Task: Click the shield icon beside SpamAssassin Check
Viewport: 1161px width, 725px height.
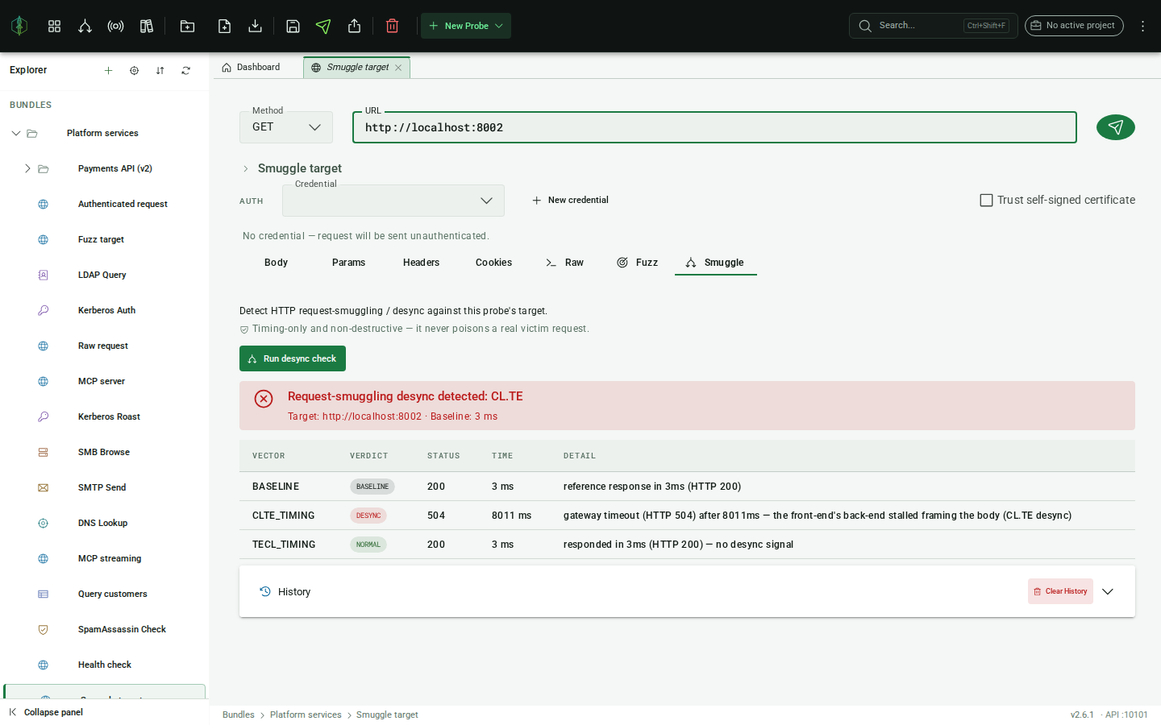Action: [44, 629]
